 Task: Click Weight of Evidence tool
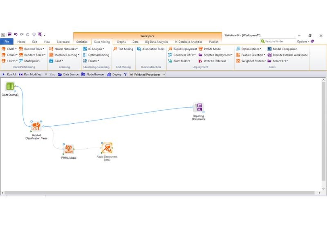251,61
